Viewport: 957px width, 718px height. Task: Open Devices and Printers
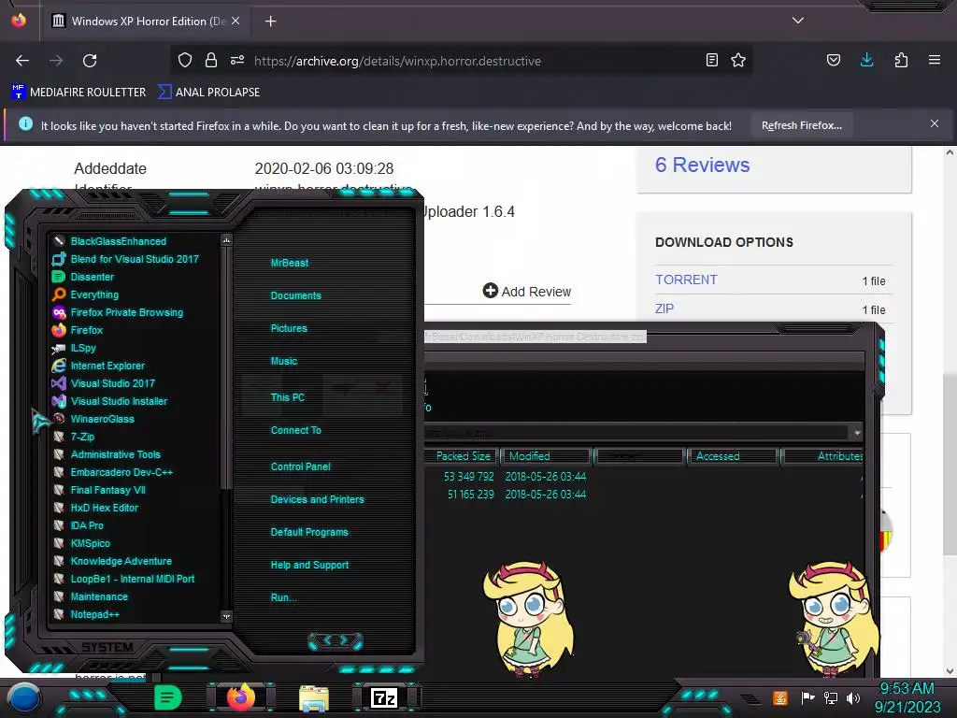point(317,499)
